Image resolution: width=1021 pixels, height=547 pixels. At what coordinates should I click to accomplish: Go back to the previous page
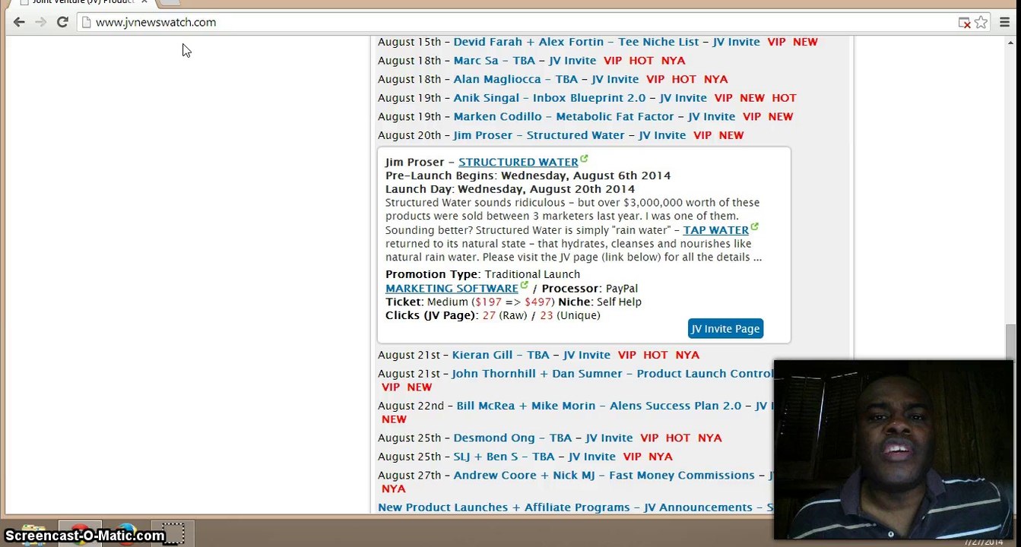pos(19,22)
